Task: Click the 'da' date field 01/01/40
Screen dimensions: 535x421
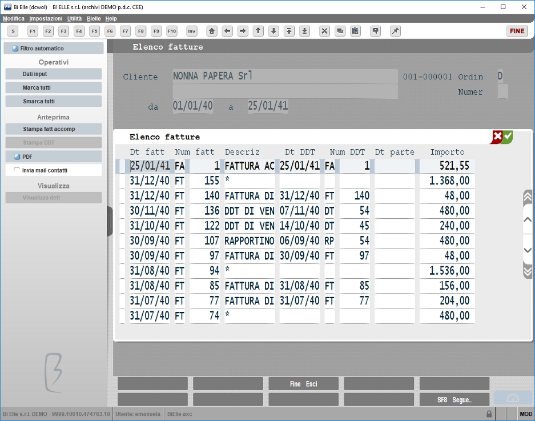Action: click(x=193, y=106)
